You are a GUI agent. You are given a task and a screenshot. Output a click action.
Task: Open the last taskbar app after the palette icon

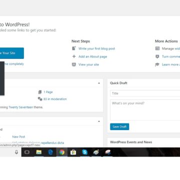coord(107,152)
